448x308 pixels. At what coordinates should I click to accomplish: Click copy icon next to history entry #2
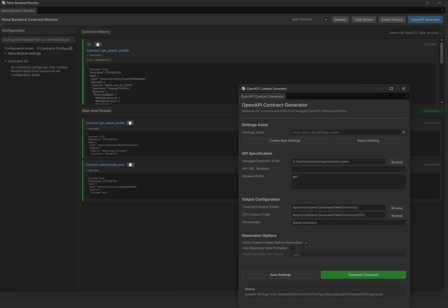pyautogui.click(x=98, y=45)
